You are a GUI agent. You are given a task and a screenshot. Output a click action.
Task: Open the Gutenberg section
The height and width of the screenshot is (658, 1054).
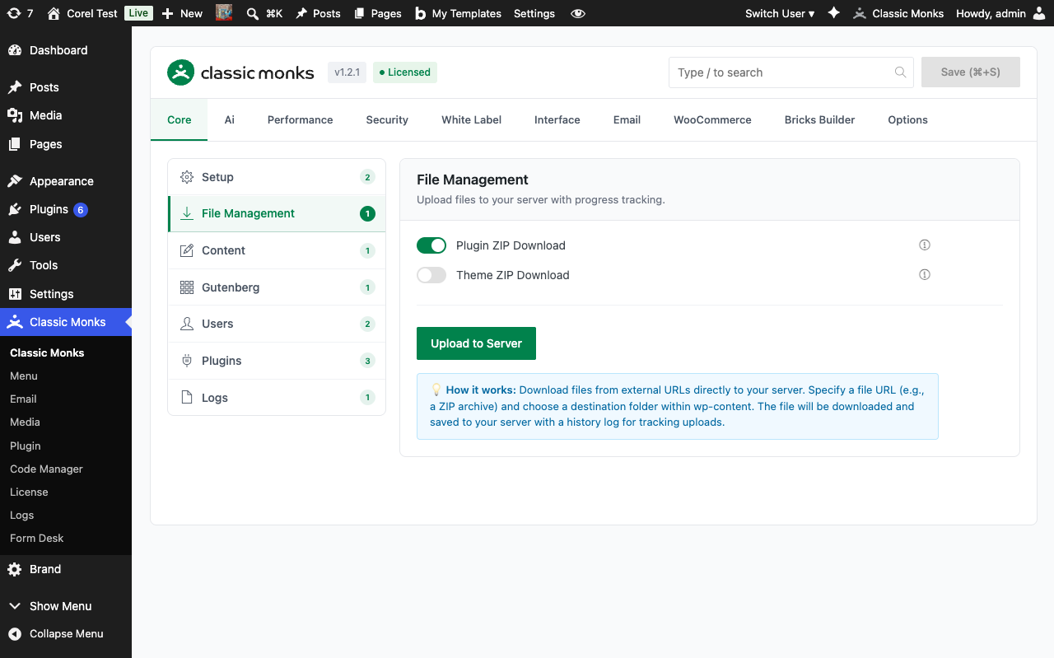277,287
